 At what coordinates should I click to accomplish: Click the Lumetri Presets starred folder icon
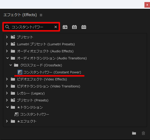coord(13,44)
